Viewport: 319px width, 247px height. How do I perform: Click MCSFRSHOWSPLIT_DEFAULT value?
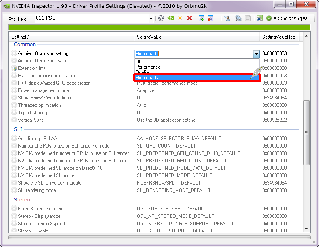pyautogui.click(x=169, y=183)
